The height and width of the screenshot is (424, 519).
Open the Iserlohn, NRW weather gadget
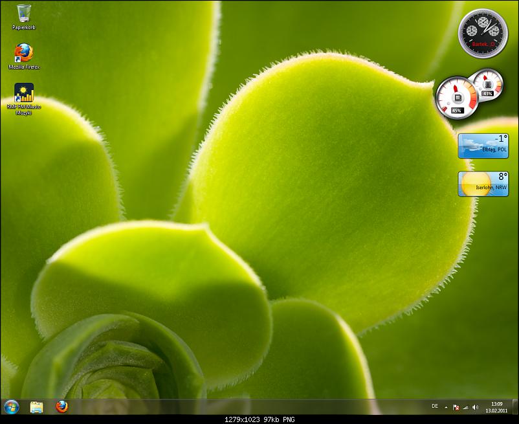point(483,183)
